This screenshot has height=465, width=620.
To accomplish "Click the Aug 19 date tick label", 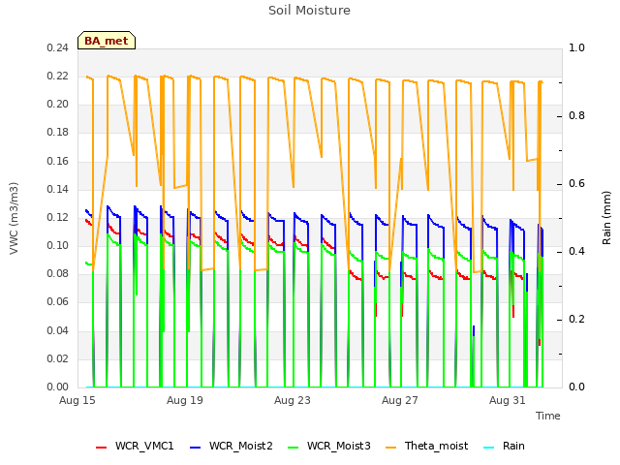I will tap(185, 400).
